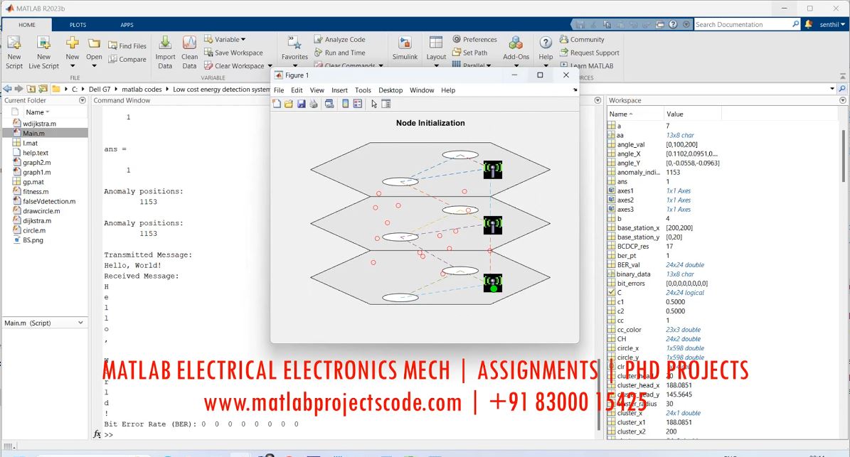Click Community link in Resources
Viewport: 850px width, 457px height.
(x=582, y=40)
